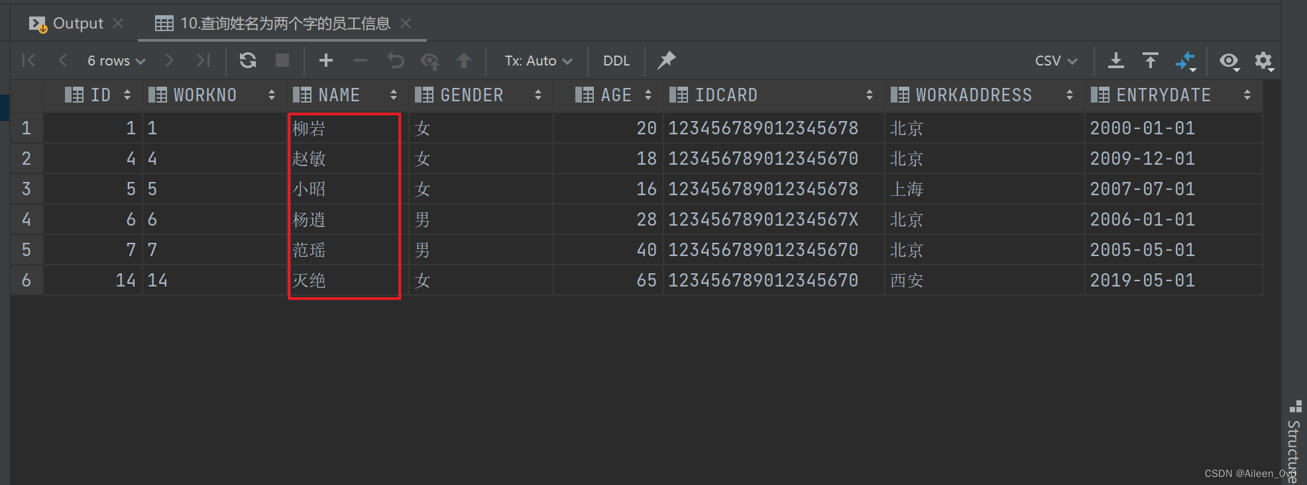Select the entry date cell 2000-01-01
The image size is (1307, 485).
(x=1172, y=128)
